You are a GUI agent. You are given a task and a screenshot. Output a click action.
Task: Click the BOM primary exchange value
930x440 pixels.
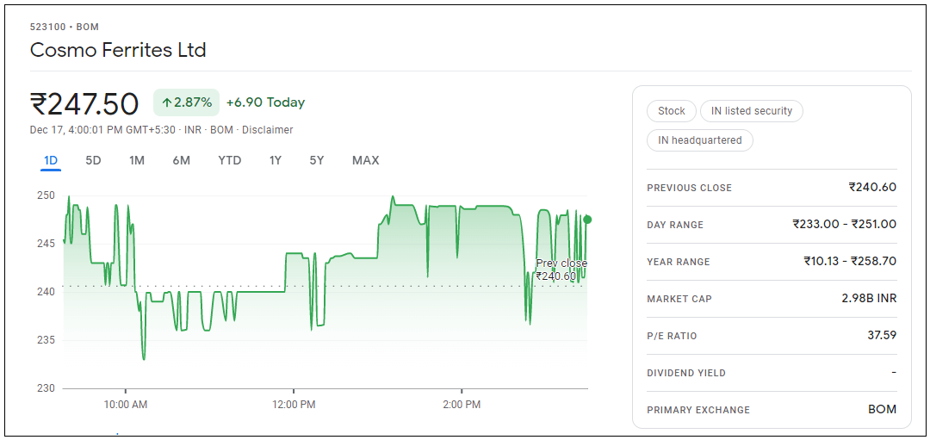click(882, 409)
